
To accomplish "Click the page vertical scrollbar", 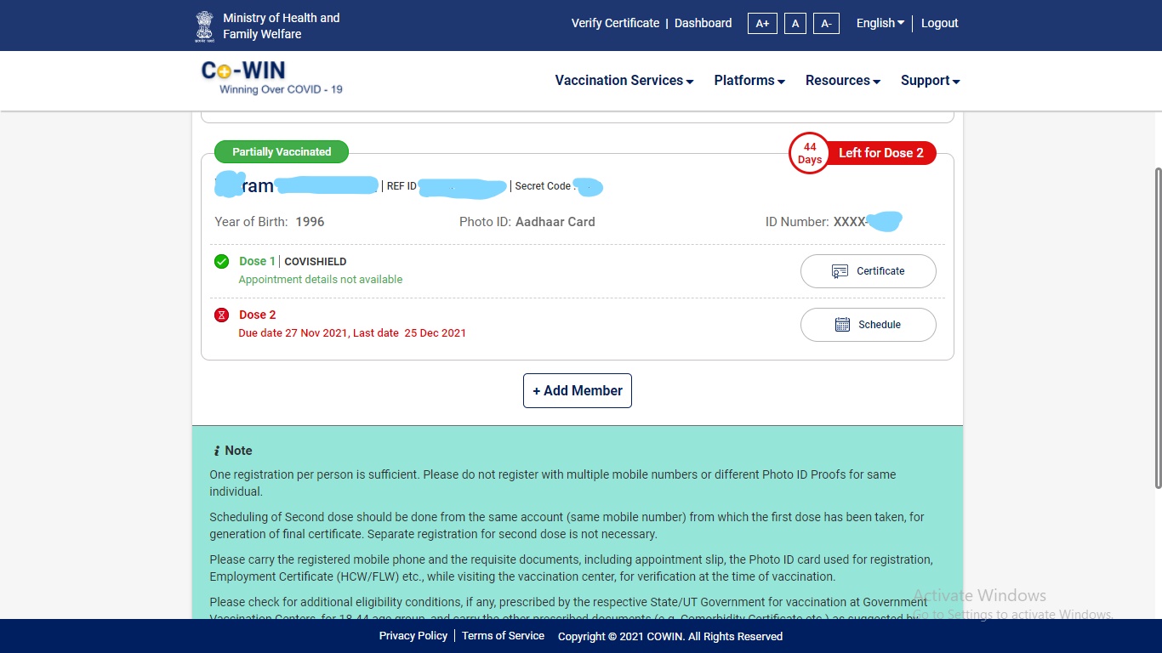I will (1158, 327).
